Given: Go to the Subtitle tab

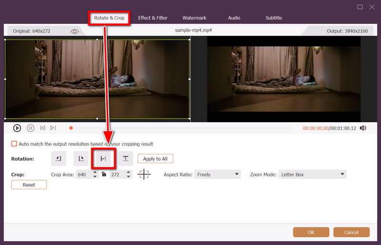Looking at the screenshot, I should [x=274, y=18].
